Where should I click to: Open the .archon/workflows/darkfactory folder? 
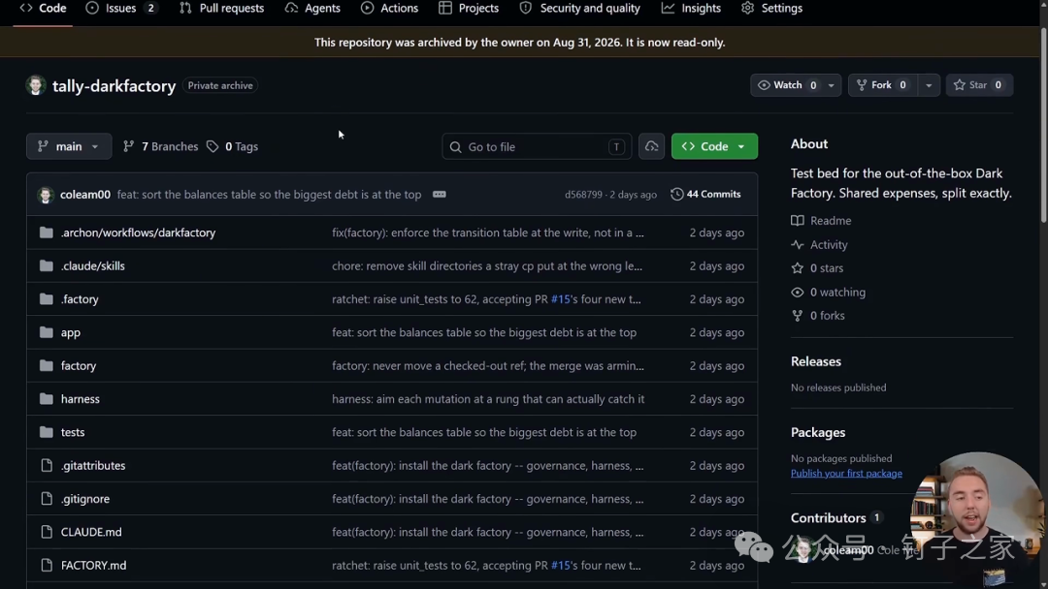[x=138, y=232]
